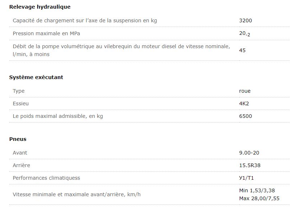Image resolution: width=290 pixels, height=207 pixels.
Task: Click the maximum pressure value 20-2
Action: click(x=244, y=34)
